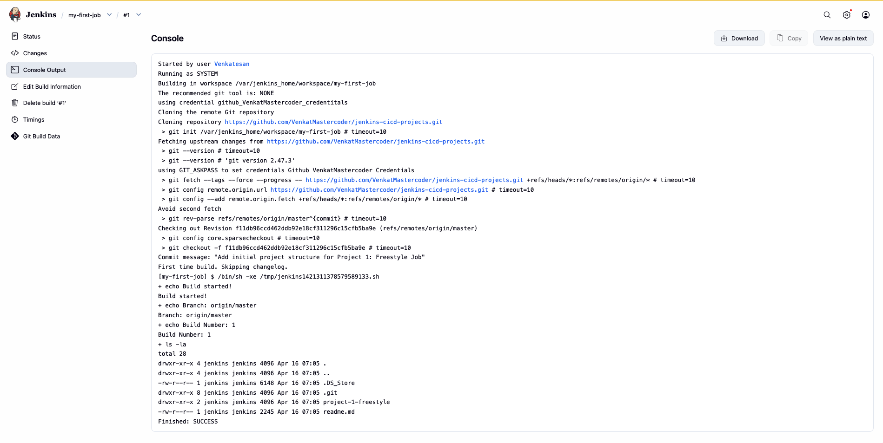Copy the console output

click(x=789, y=38)
